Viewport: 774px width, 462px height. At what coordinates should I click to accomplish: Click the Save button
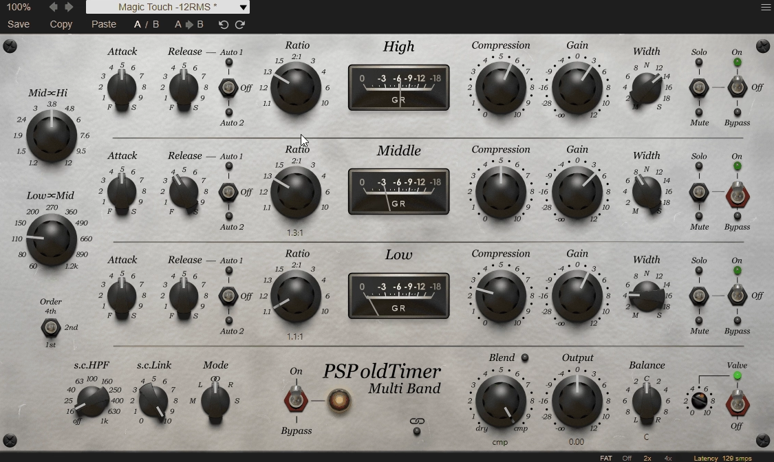coord(19,25)
